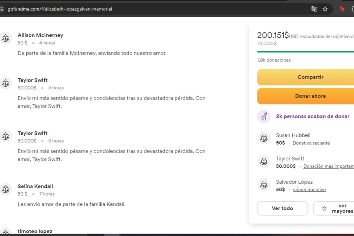The height and width of the screenshot is (236, 354).
Task: Click Salvador López's avatar in sidebar
Action: coord(264,185)
